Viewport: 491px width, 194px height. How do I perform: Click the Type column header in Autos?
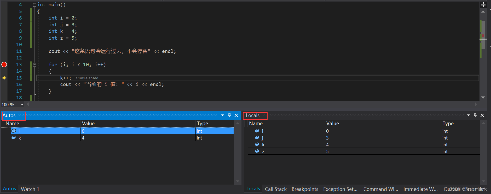(x=203, y=123)
